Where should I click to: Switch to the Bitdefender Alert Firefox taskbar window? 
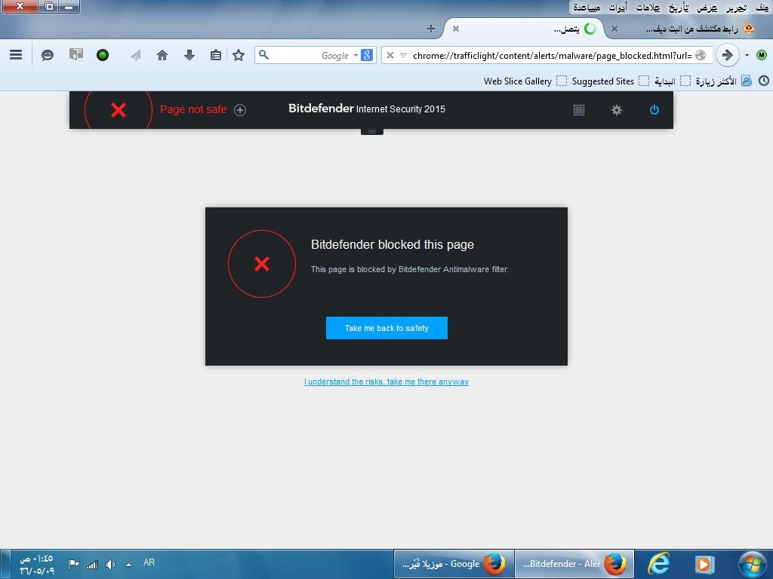click(574, 564)
